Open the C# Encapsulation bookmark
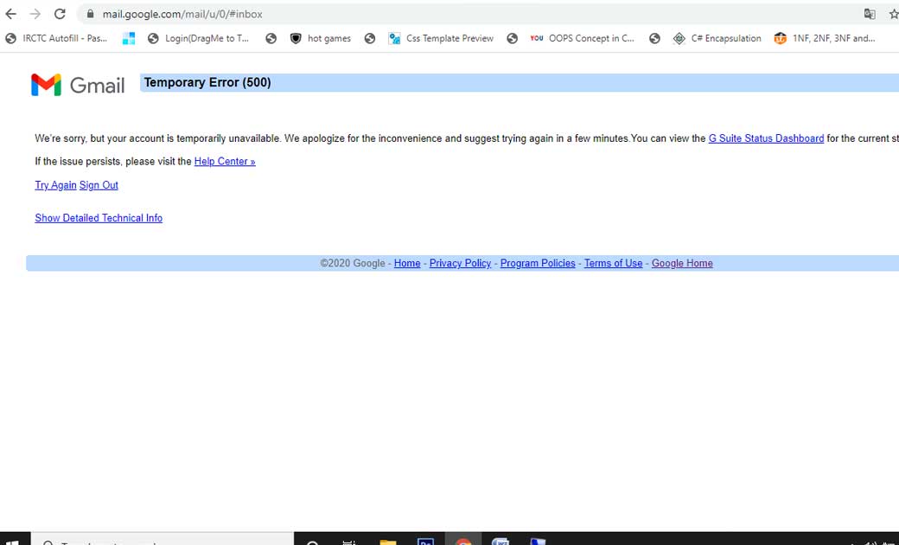The image size is (899, 545). point(717,38)
